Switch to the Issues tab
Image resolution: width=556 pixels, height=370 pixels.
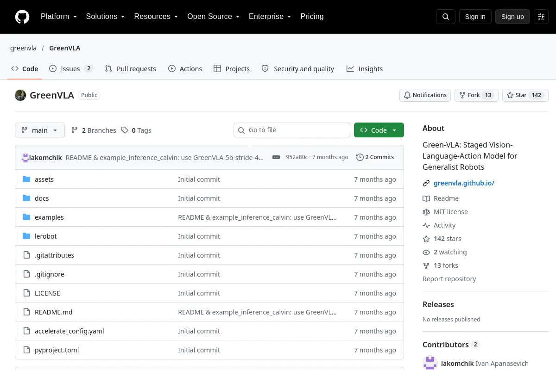[x=71, y=69]
